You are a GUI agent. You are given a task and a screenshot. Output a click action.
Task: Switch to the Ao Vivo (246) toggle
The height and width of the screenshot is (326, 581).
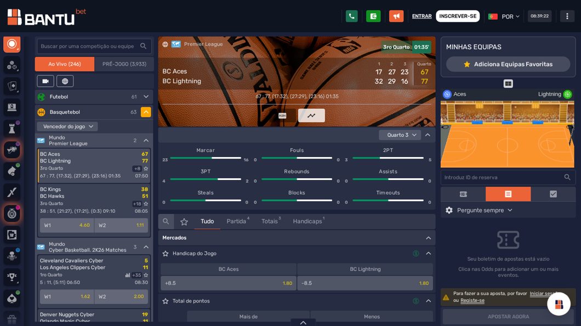(65, 64)
